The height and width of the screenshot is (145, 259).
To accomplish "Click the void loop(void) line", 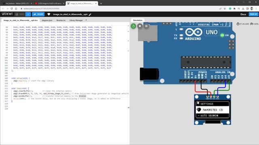I will click(20, 89).
